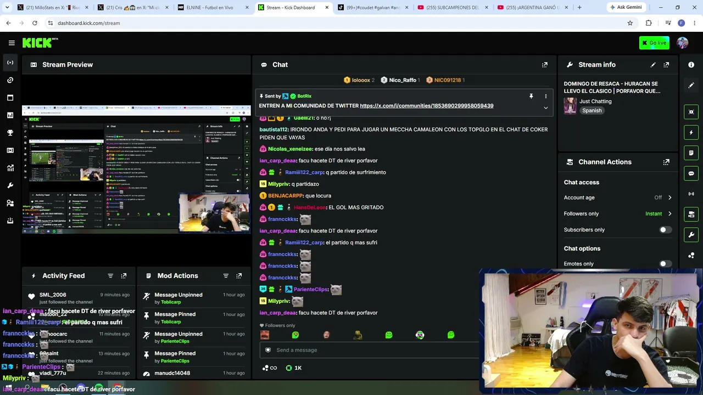The height and width of the screenshot is (395, 703).
Task: Open the Twitter community link in pinned message
Action: (x=427, y=106)
